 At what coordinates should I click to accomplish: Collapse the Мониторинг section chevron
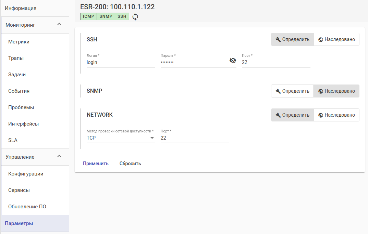click(59, 24)
